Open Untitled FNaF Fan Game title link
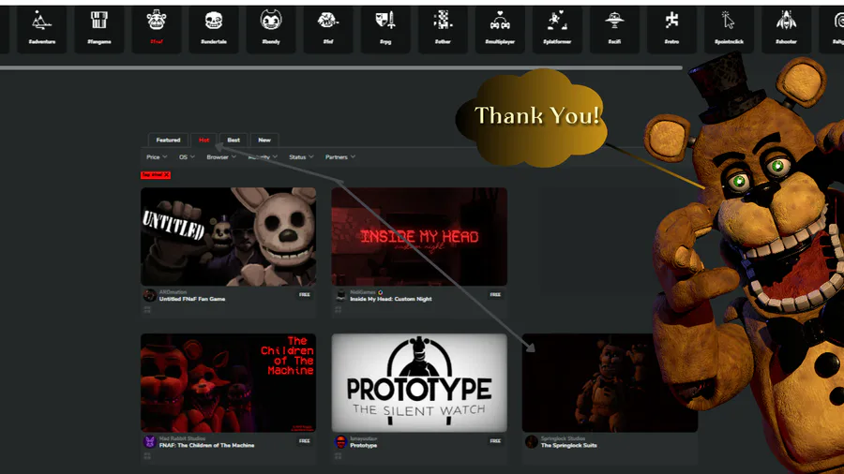Screen dimensions: 844x474 (192, 299)
